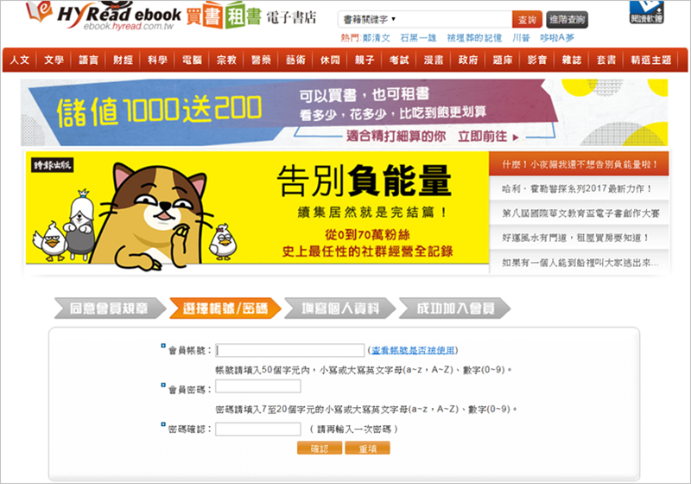Go to the 精選主題 menu item
Screen dimensions: 691x484
(651, 60)
